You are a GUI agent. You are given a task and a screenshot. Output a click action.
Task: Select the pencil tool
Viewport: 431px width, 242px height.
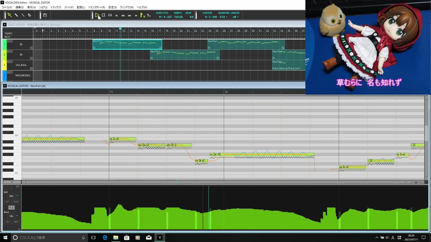(x=16, y=15)
